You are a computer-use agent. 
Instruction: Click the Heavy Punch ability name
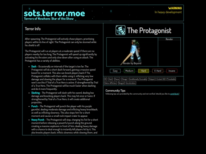38,120
